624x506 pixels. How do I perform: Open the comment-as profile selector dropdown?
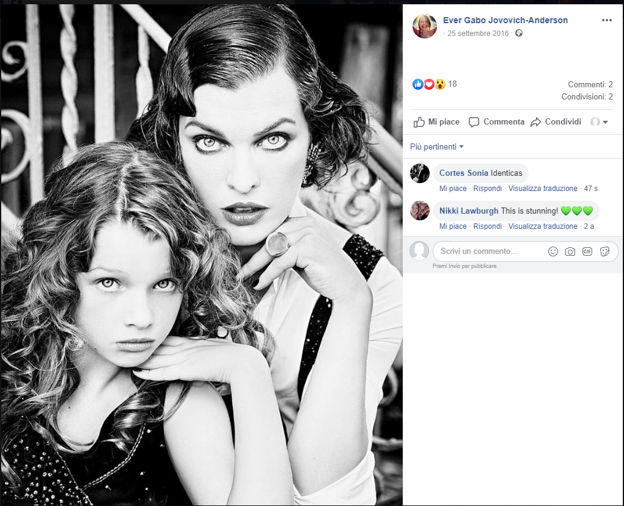click(x=599, y=122)
